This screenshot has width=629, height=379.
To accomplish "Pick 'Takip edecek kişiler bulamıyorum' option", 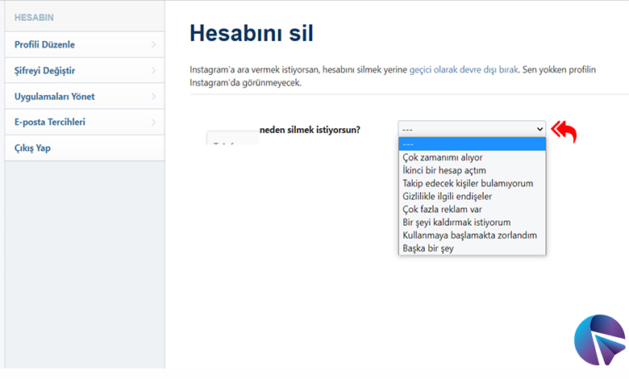I will (x=468, y=184).
